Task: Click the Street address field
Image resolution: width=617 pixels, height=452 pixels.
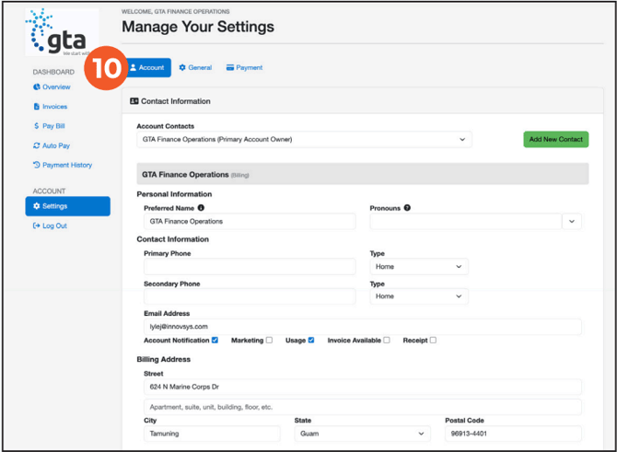Action: [x=363, y=387]
